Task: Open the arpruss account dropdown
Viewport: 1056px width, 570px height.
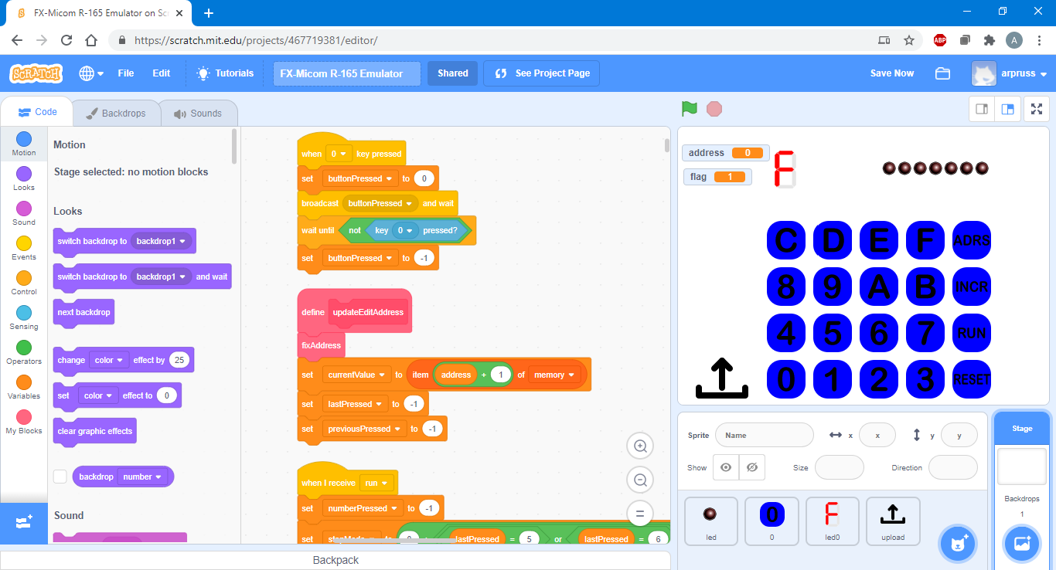Action: pos(1009,73)
